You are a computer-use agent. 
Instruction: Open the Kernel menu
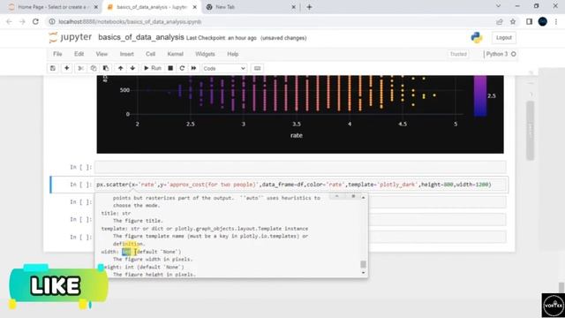176,54
